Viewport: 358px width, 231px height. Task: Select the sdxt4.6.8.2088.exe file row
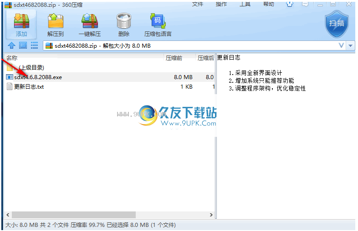point(110,77)
